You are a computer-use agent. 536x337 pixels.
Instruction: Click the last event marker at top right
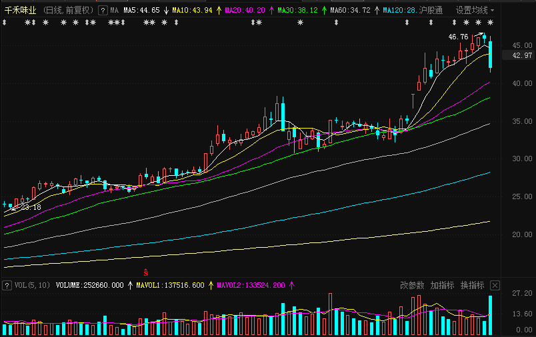(x=490, y=23)
